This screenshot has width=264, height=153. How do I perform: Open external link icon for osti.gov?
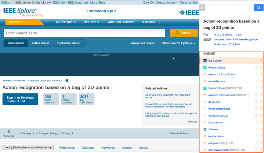(x=256, y=143)
